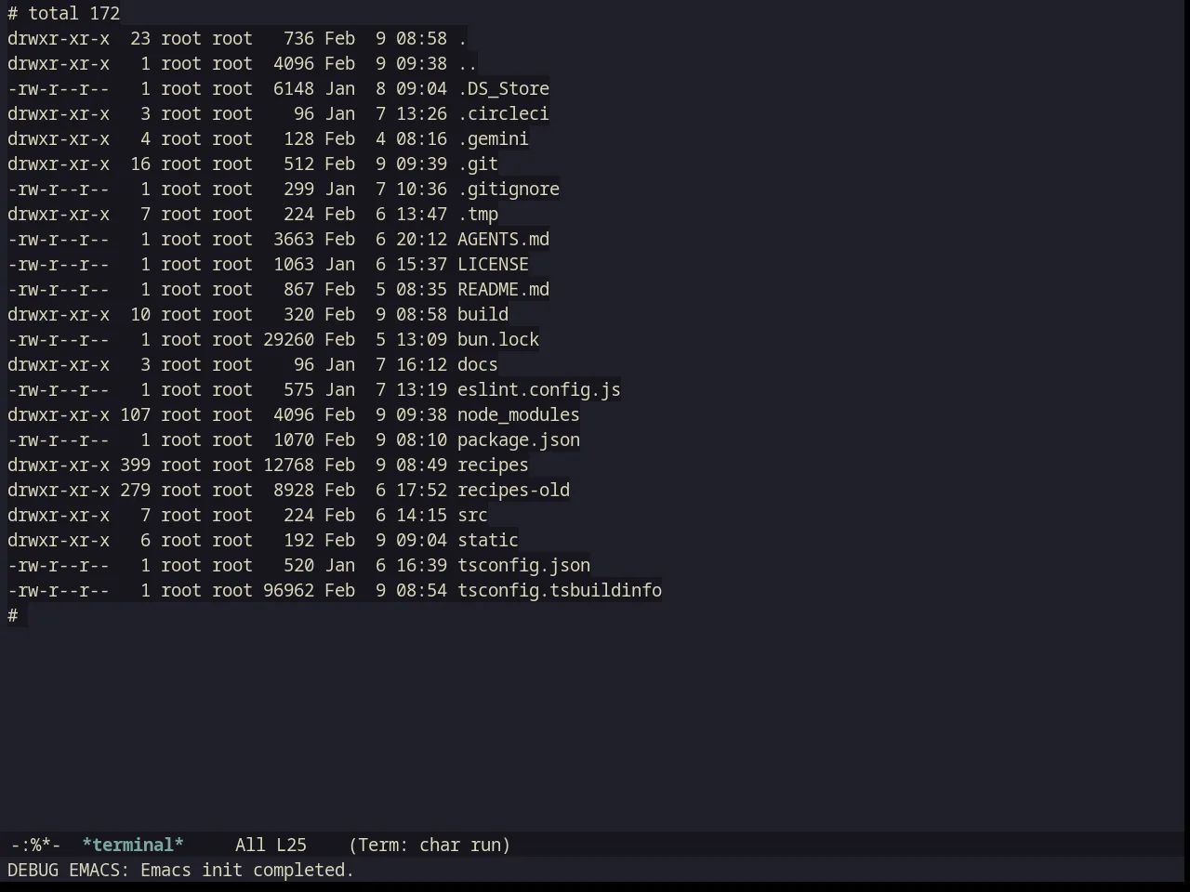Image resolution: width=1190 pixels, height=892 pixels.
Task: Select the .gitignore file name
Action: coord(509,189)
